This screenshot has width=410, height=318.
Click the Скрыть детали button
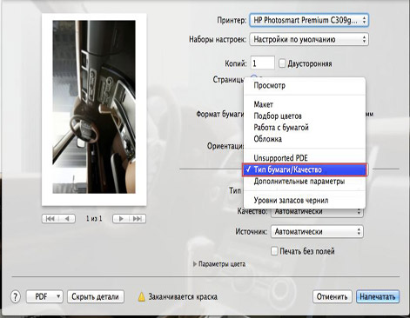(x=96, y=296)
